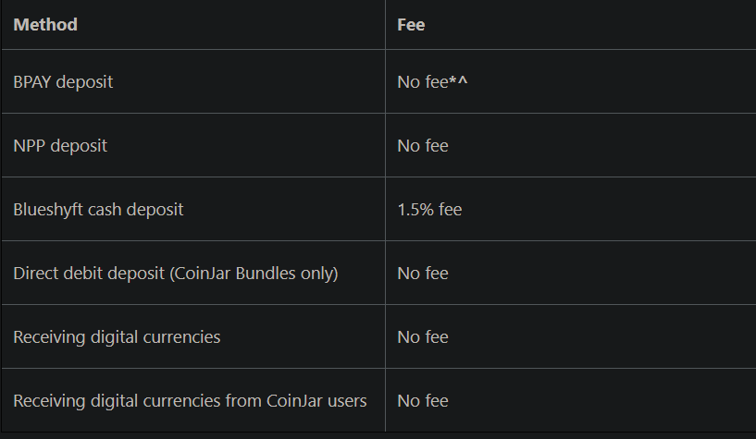Click the 1.5% fee cell
This screenshot has height=439, width=756.
[x=571, y=209]
